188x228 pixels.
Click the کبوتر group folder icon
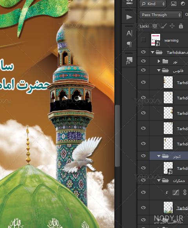pyautogui.click(x=165, y=156)
